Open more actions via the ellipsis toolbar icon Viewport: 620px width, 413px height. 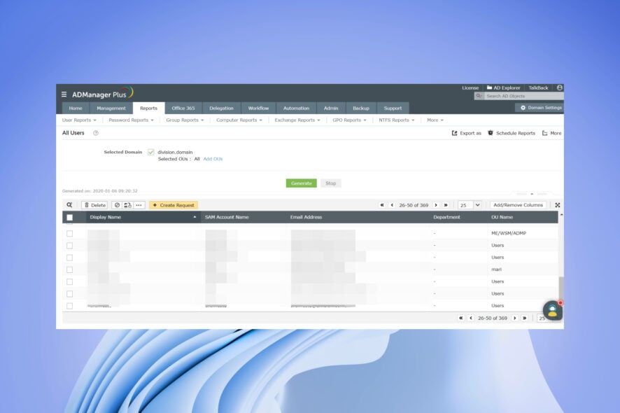click(x=137, y=204)
